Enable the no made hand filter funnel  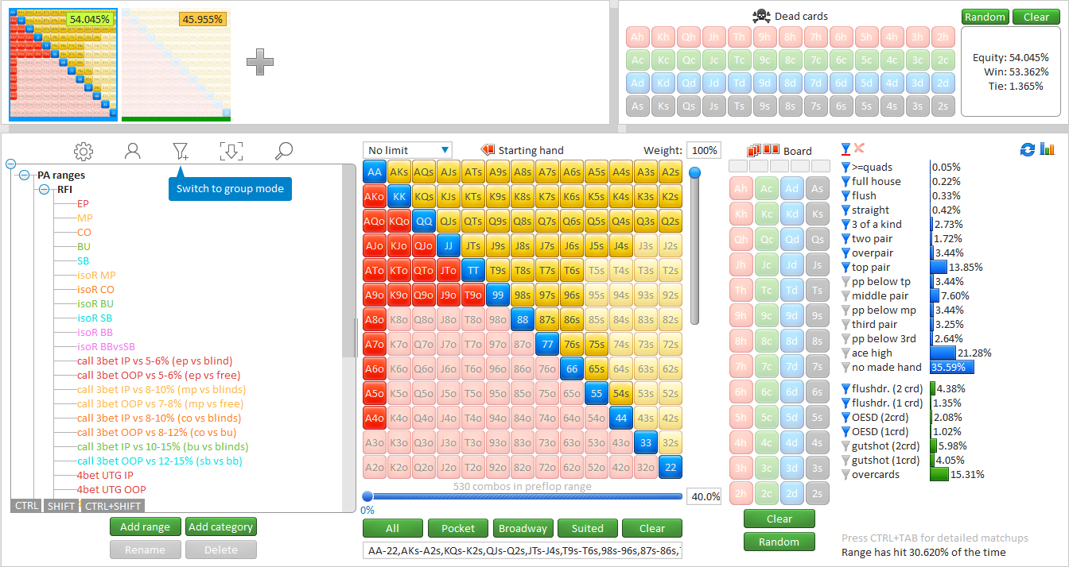click(845, 368)
